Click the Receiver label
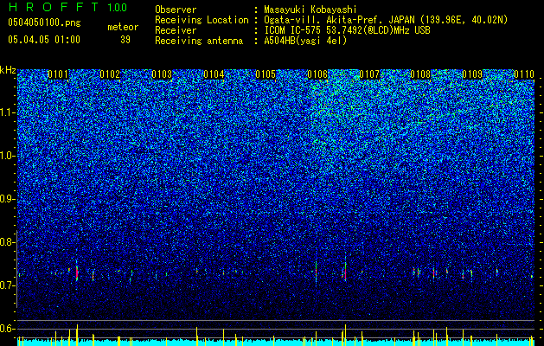 [176, 30]
